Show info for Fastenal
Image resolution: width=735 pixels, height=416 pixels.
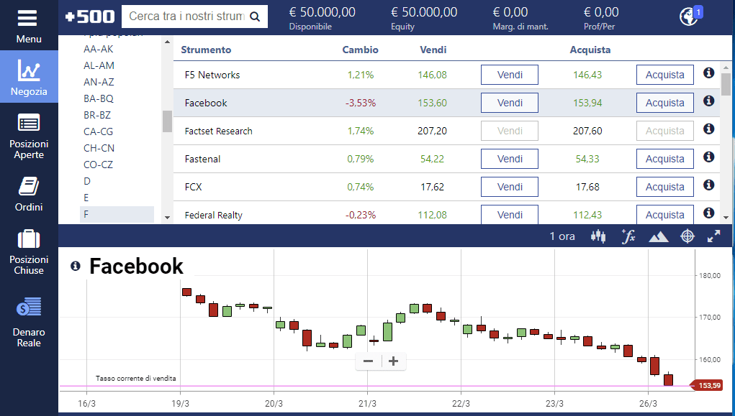pyautogui.click(x=709, y=157)
